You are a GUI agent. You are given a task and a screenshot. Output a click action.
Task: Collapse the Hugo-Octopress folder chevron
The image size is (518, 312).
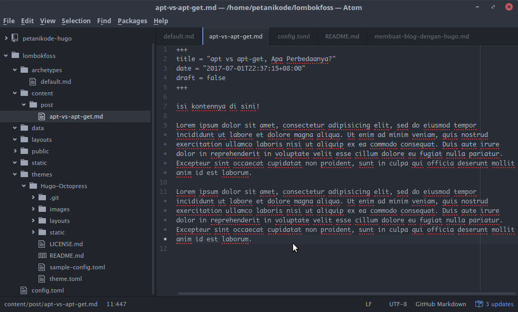[24, 186]
